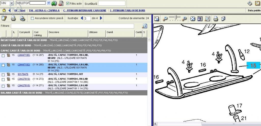Go to next illustration arrow

(x=101, y=18)
